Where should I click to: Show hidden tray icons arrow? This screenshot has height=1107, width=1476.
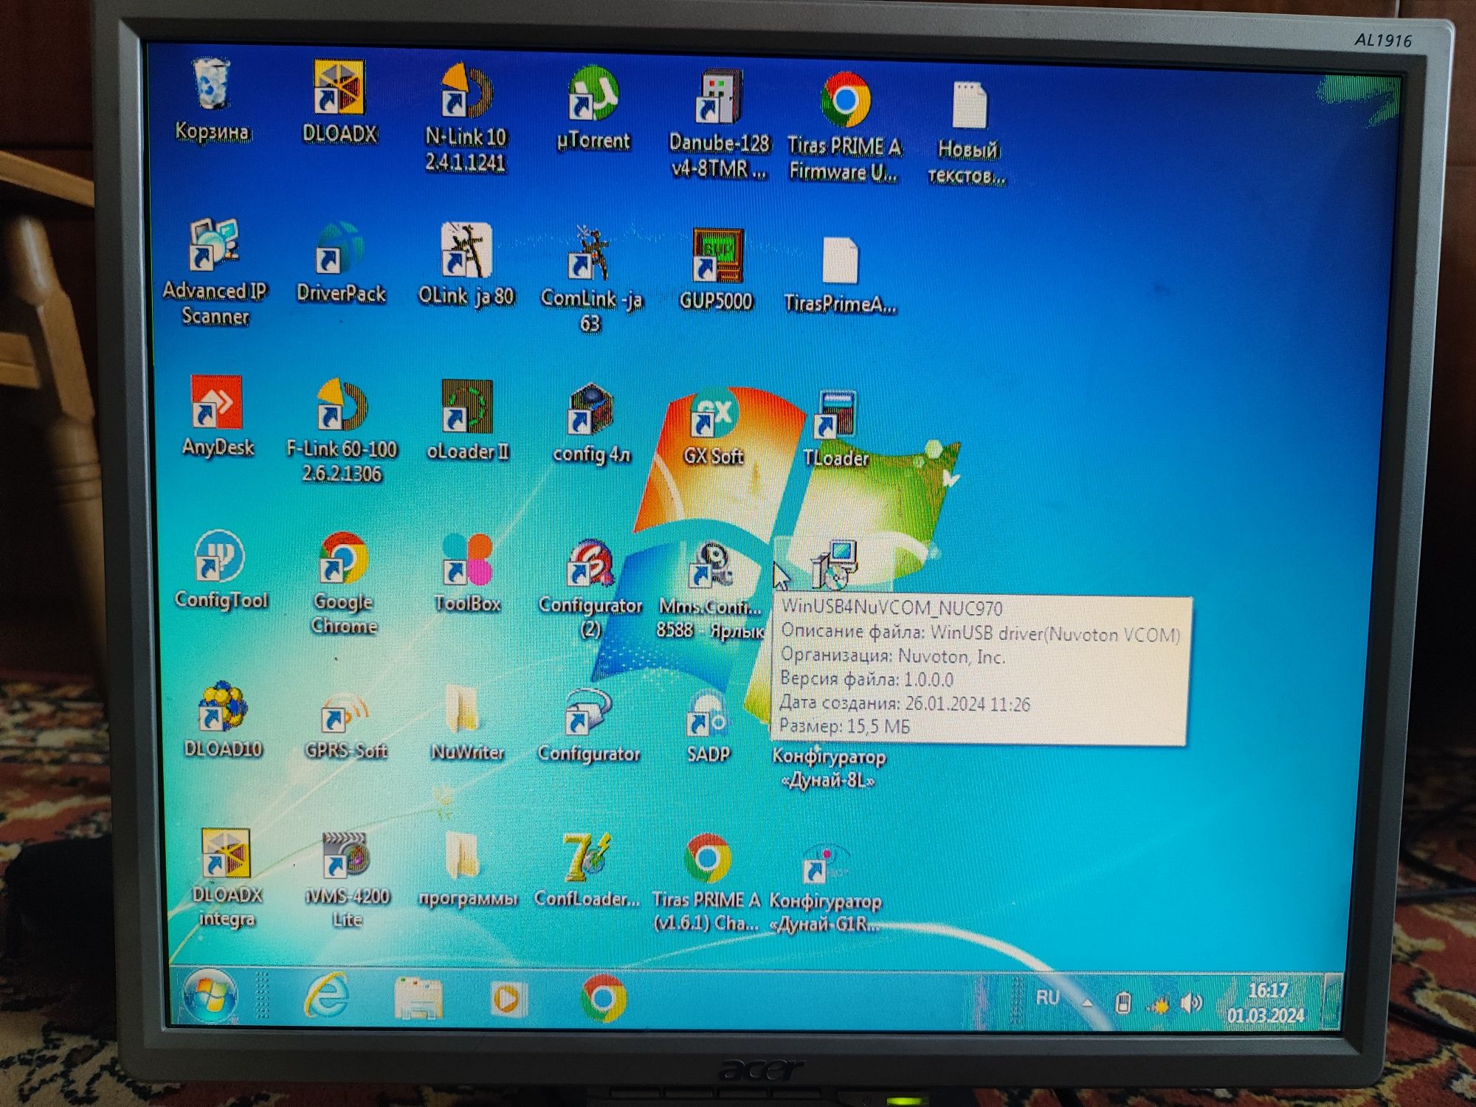point(1086,1001)
